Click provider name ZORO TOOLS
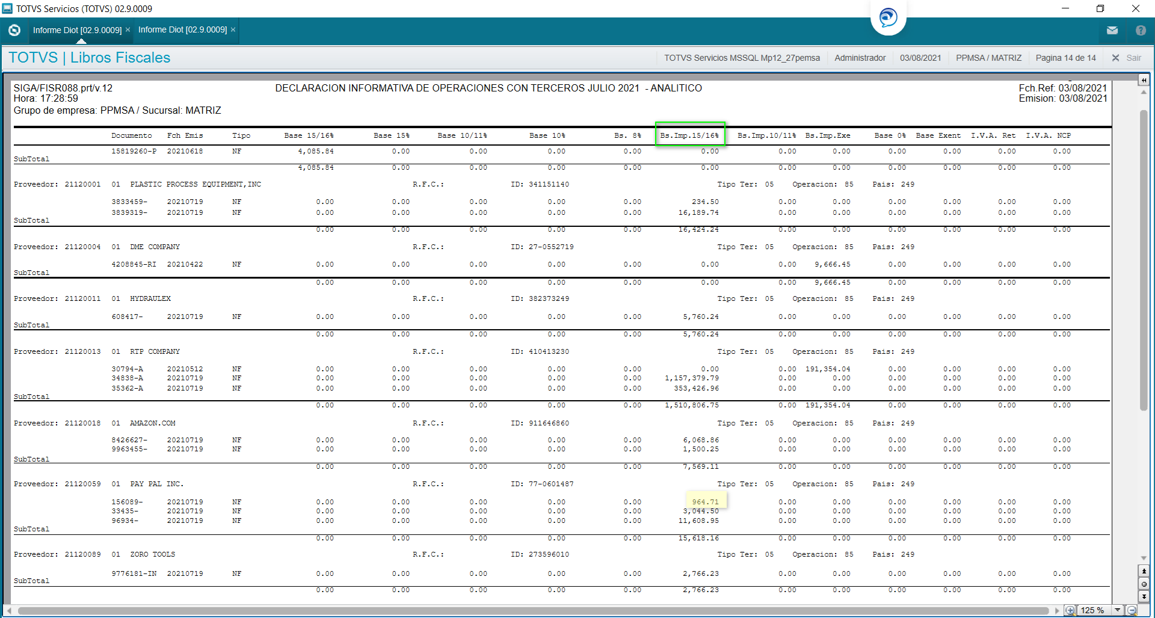 [x=152, y=554]
